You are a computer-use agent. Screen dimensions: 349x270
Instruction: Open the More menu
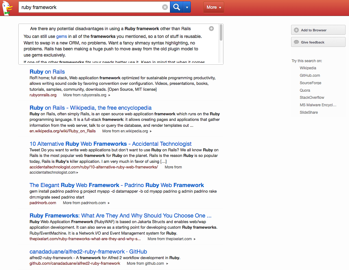tap(214, 7)
